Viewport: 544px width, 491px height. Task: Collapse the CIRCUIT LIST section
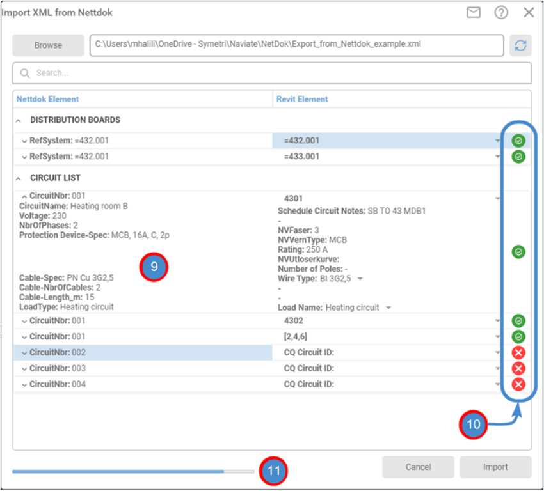pyautogui.click(x=19, y=178)
